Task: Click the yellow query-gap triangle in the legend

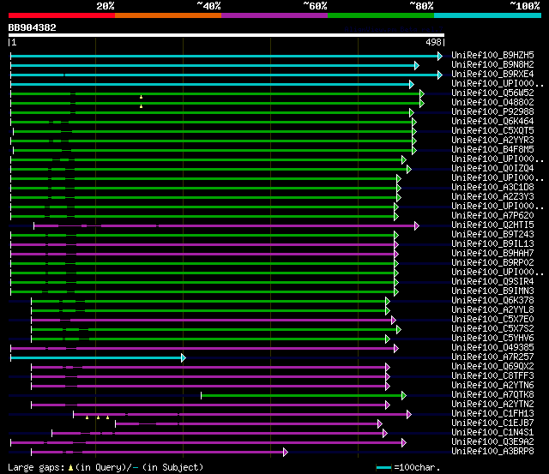Action: coord(70,467)
